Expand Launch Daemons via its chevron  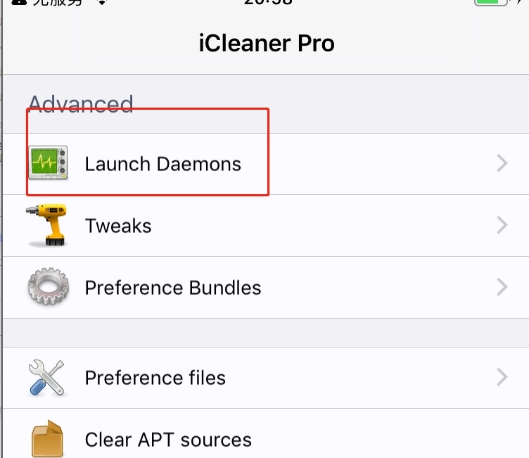(x=502, y=163)
